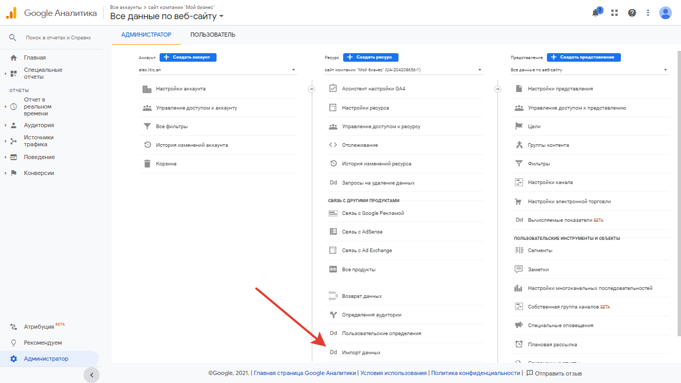Open the Google apps grid icon

pyautogui.click(x=614, y=13)
